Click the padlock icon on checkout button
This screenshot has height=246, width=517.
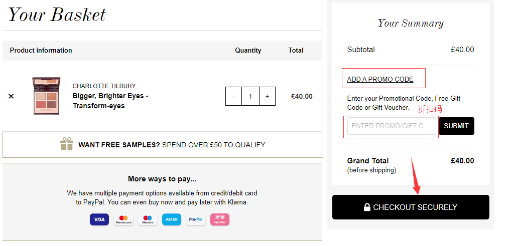pyautogui.click(x=367, y=207)
